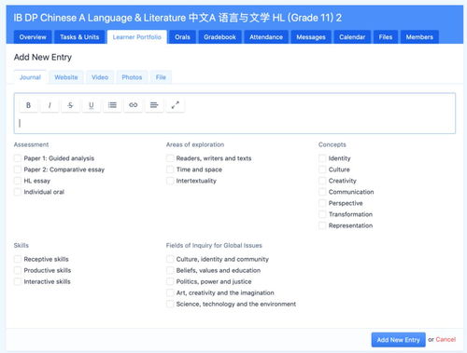
Task: Enable the Communication concept
Action: pos(322,192)
